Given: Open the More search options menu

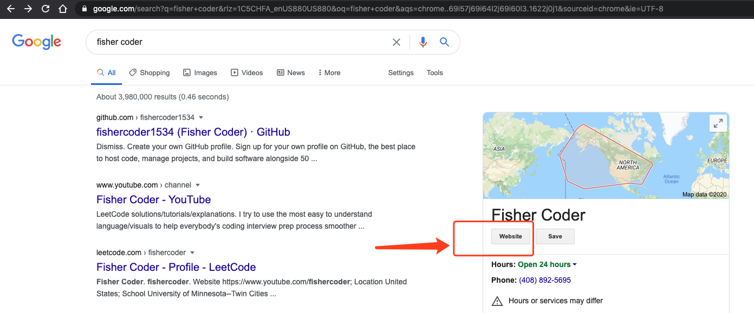Looking at the screenshot, I should (329, 72).
